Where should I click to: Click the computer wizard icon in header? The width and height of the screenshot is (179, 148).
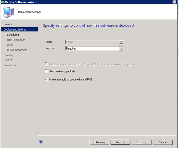click(x=9, y=12)
